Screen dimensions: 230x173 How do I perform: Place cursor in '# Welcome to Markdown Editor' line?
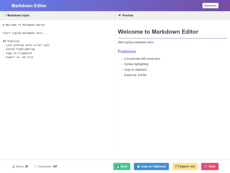click(x=24, y=25)
